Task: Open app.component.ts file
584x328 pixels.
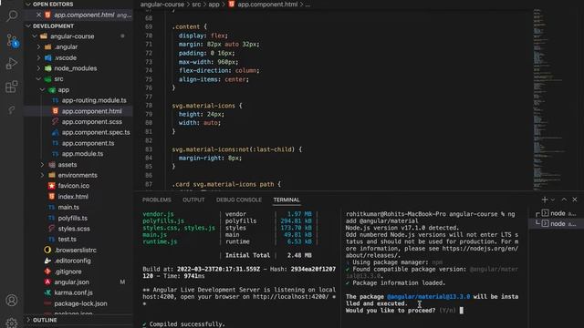Action: [x=88, y=143]
